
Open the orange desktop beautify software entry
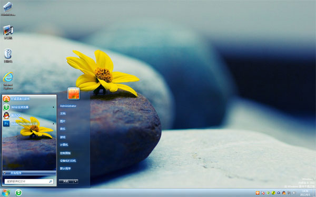29,99
